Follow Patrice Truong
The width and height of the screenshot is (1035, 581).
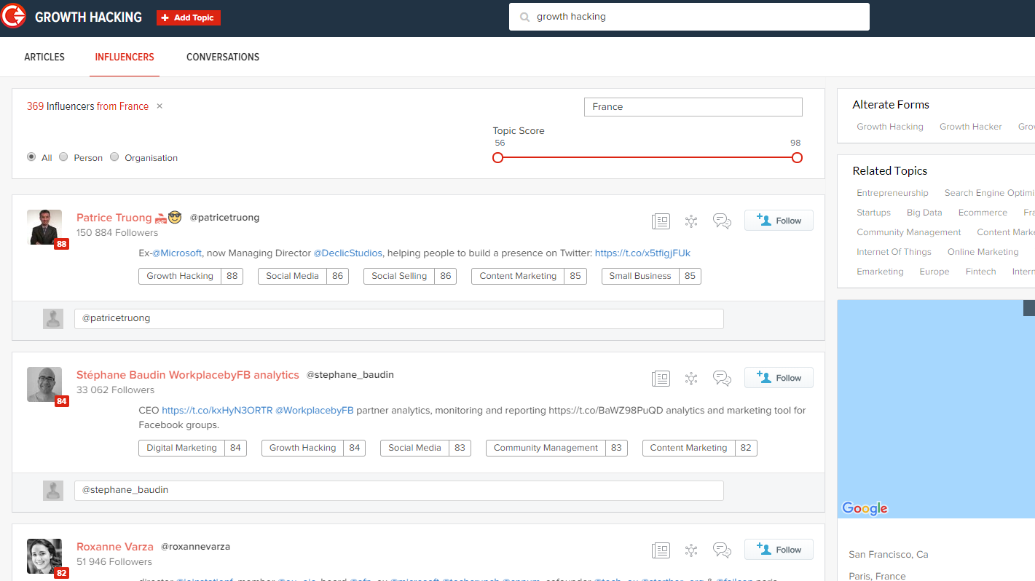pyautogui.click(x=779, y=221)
